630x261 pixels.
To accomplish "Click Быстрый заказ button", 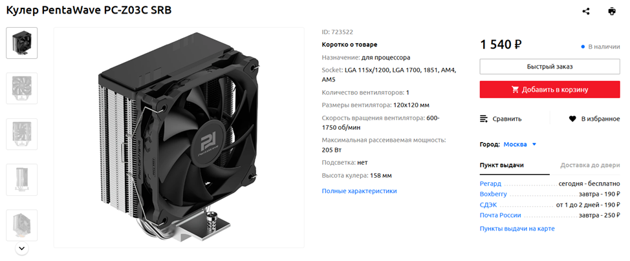I will (x=550, y=67).
